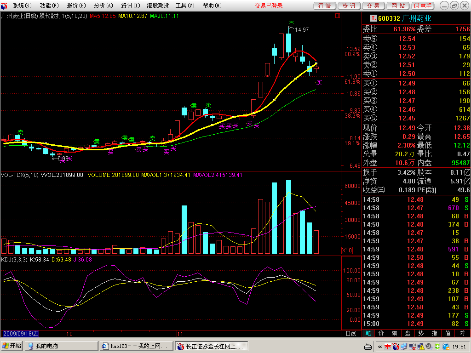The width and height of the screenshot is (471, 353).
Task: Click the securities app tray icon
Action: (x=396, y=347)
